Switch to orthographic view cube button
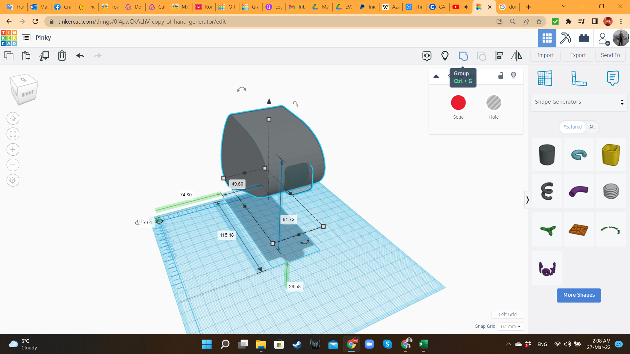Viewport: 630px width, 354px height. [13, 180]
